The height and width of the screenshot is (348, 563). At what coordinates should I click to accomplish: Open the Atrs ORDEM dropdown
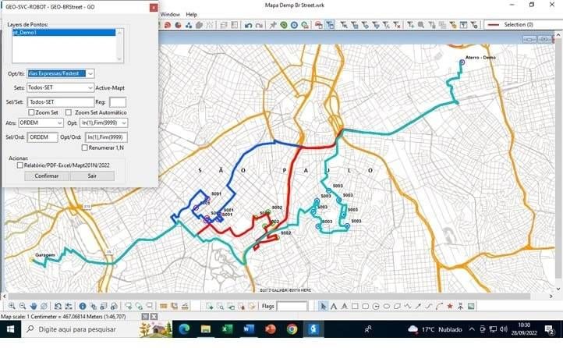(x=60, y=123)
